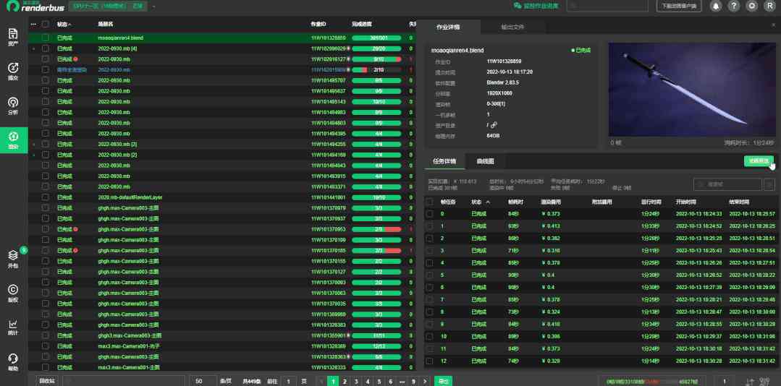The width and height of the screenshot is (781, 386).
Task: Click the 12/12 progress bar of max3.max-Camera001 job
Action: coord(376,346)
